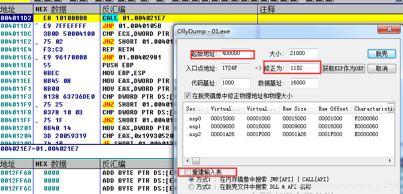
Task: Click hex bytes 8B00
Action: [x=51, y=89]
